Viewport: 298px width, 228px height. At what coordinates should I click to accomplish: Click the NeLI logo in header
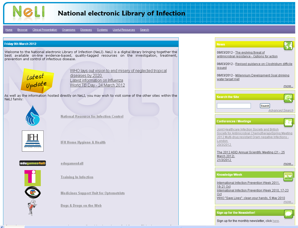point(29,13)
